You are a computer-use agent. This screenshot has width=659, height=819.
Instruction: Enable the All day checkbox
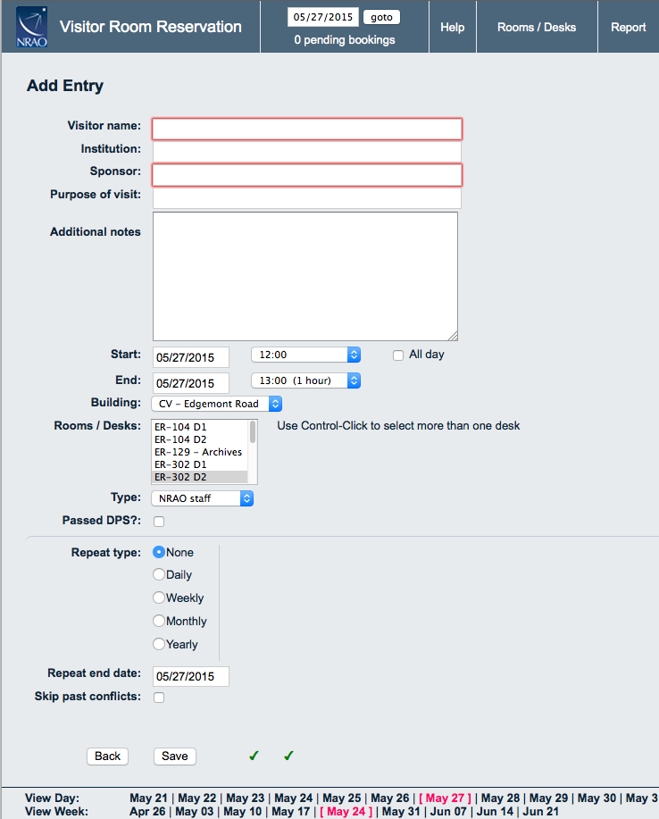(x=398, y=355)
